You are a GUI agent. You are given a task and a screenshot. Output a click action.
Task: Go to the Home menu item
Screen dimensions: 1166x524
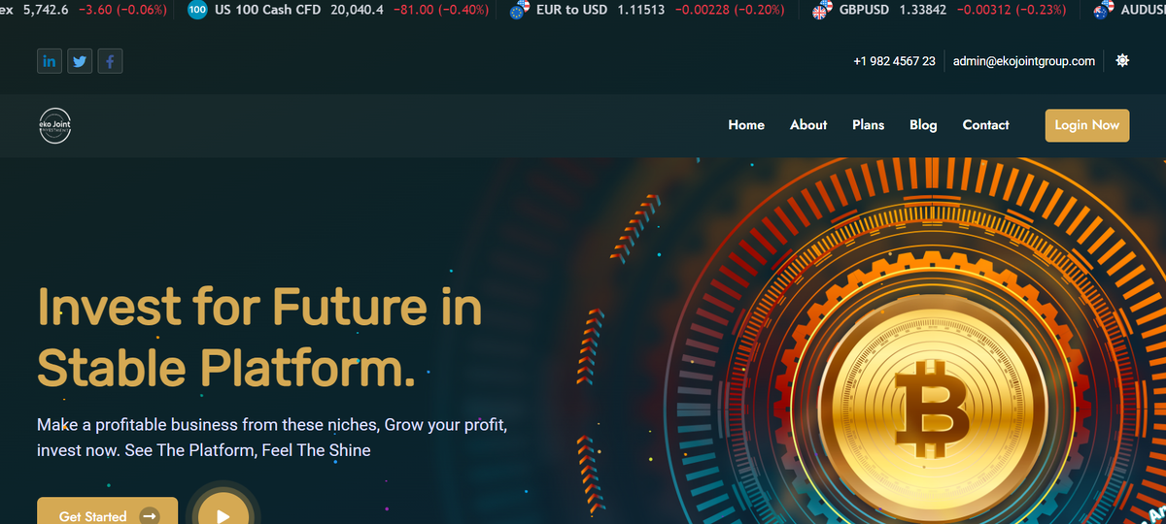(746, 125)
